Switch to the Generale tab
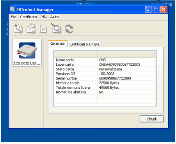 [57, 44]
